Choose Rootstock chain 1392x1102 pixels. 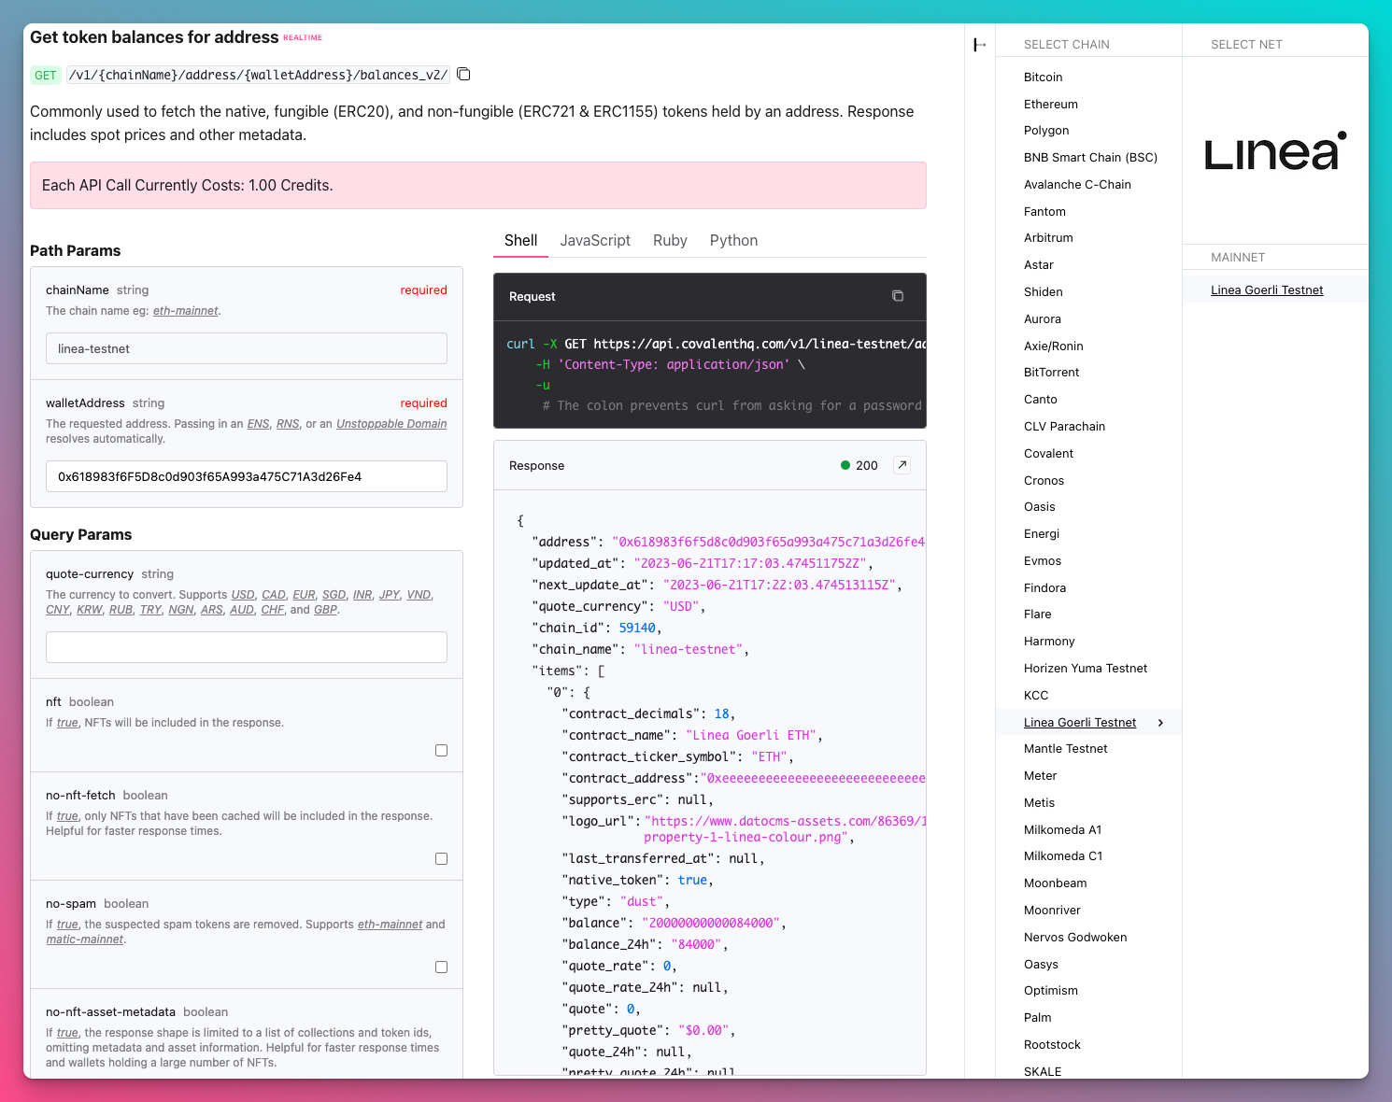click(x=1052, y=1045)
